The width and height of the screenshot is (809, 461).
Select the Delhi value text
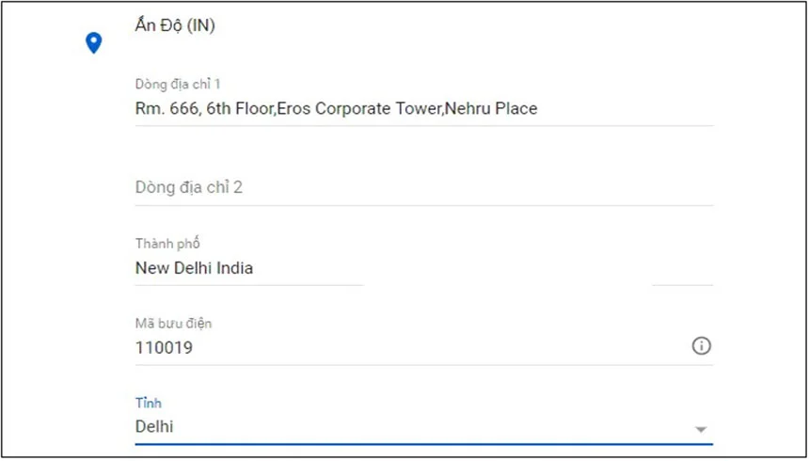154,427
